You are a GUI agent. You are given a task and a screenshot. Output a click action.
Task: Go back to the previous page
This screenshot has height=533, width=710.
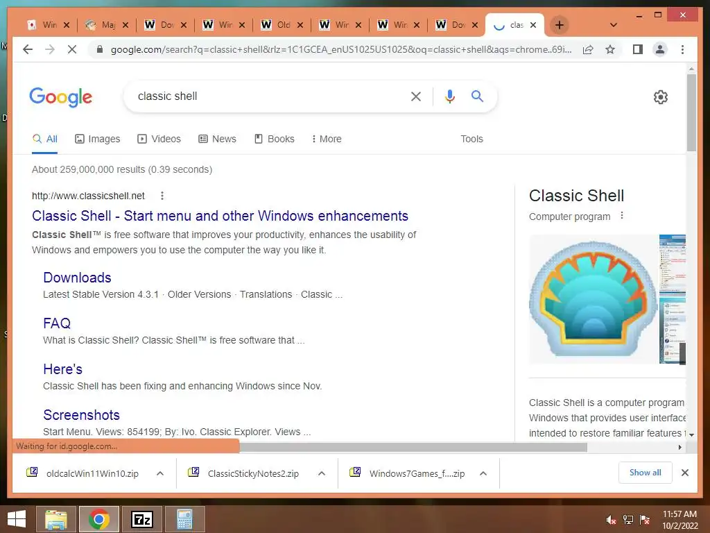pyautogui.click(x=28, y=49)
